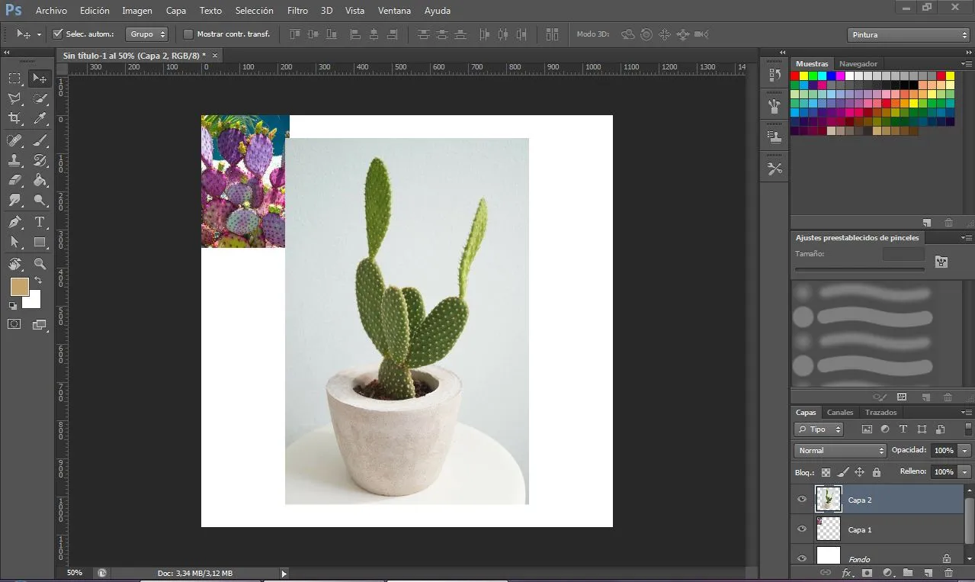The image size is (975, 582).
Task: Reset to default black and white colors
Action: point(12,305)
